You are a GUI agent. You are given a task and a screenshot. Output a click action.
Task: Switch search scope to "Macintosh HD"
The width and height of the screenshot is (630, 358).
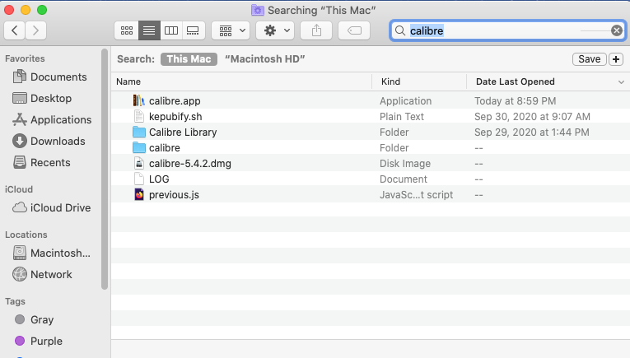pyautogui.click(x=265, y=59)
